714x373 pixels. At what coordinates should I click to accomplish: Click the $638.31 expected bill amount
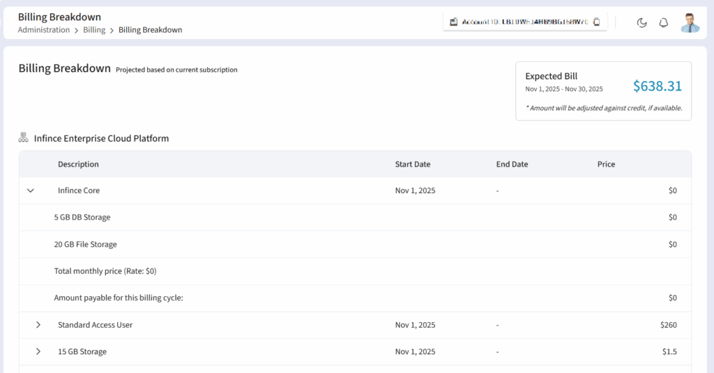tap(657, 86)
